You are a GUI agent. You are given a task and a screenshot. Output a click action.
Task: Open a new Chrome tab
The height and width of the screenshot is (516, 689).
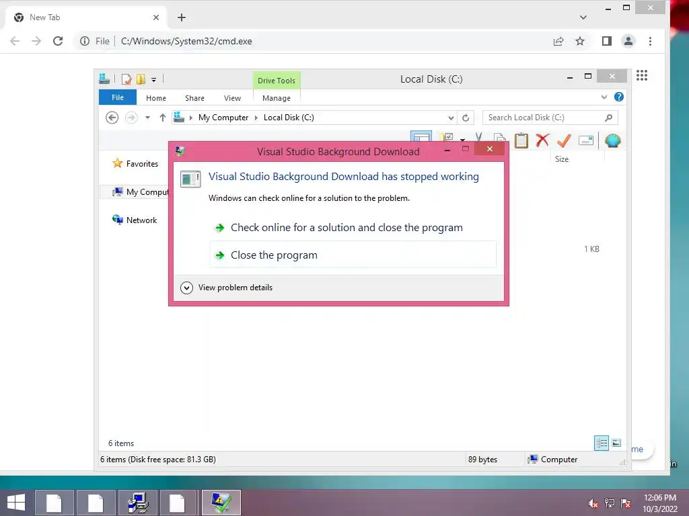[182, 17]
